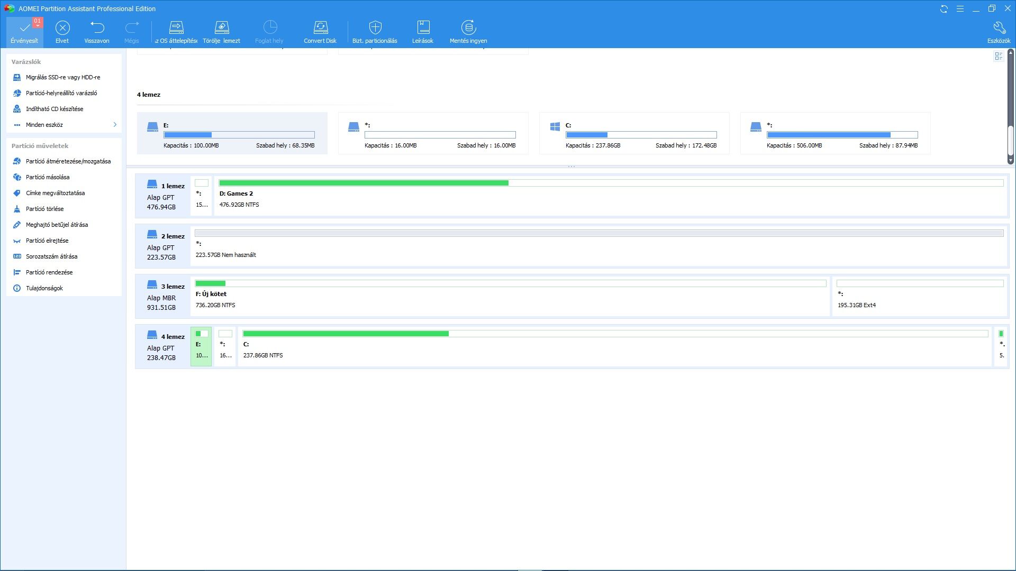Apply pending operations with Érvényesít
Screen dimensions: 1016x571
pos(24,32)
